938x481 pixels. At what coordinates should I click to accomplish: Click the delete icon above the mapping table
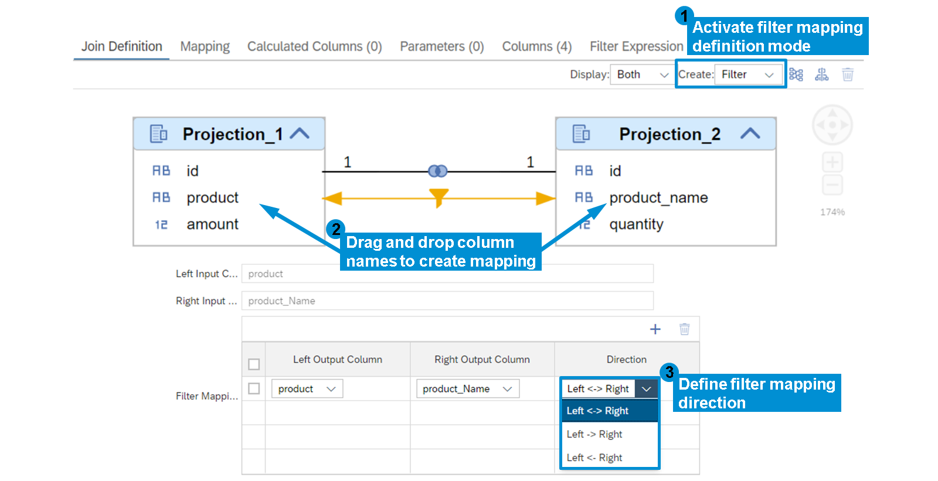point(684,329)
